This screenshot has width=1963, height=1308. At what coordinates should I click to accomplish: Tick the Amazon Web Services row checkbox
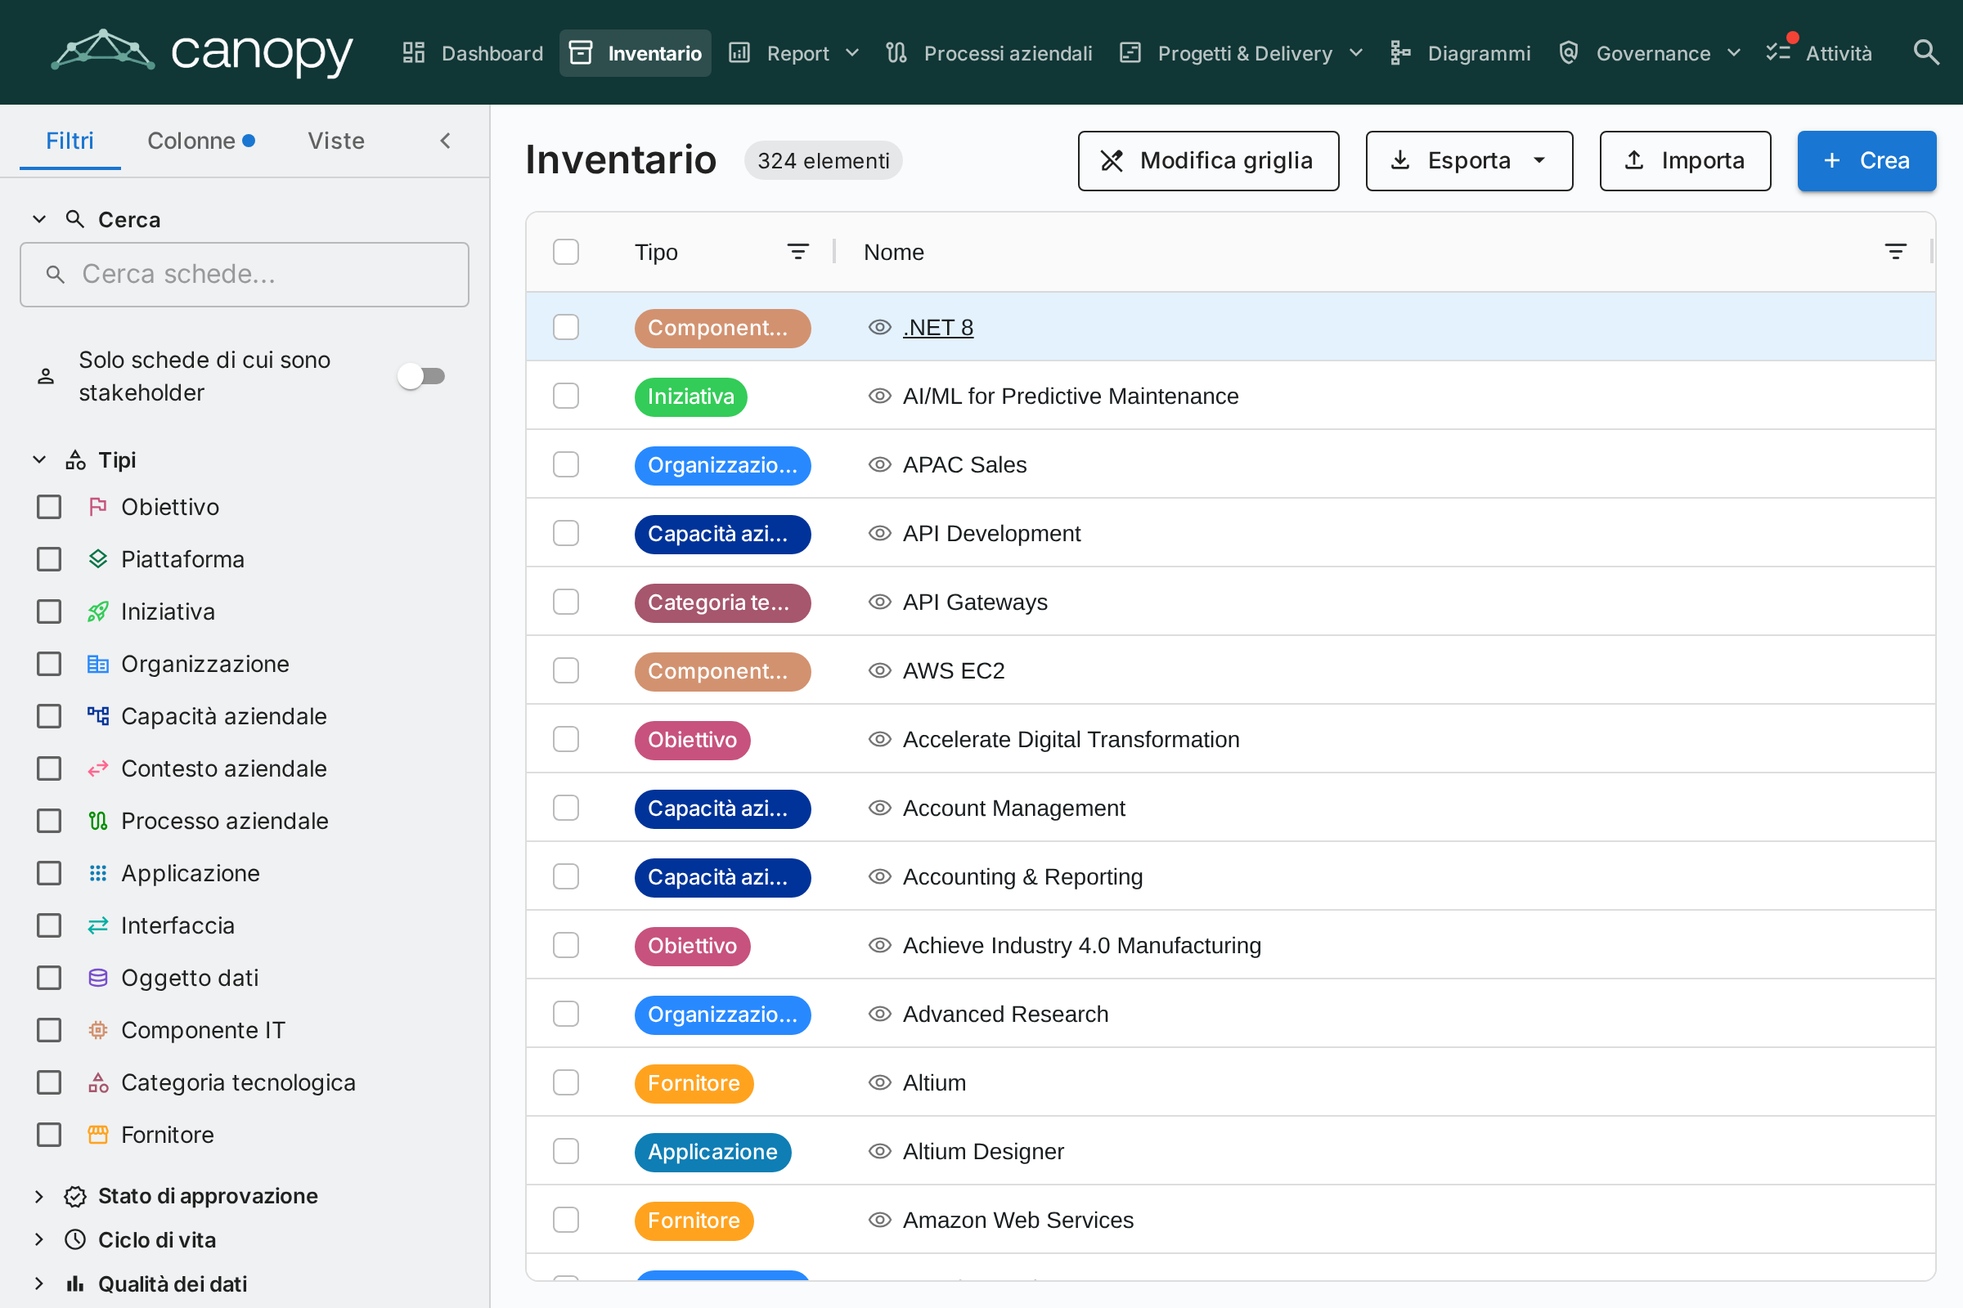pos(566,1220)
